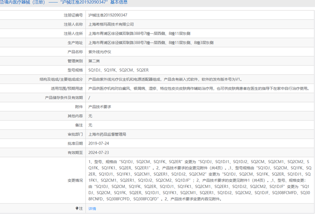Click the document icon beside the page title
The width and height of the screenshot is (315, 214).
[1, 2]
